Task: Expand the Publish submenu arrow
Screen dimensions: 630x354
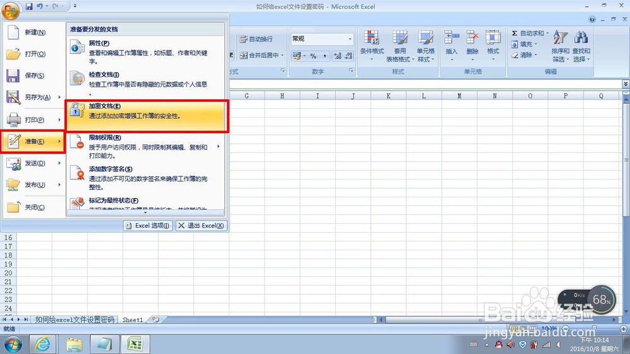Action: (59, 185)
